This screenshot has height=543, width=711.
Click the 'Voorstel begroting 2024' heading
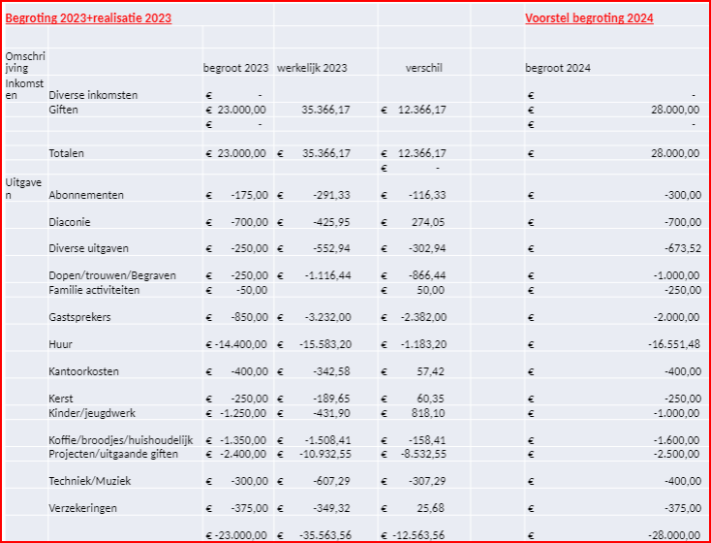coord(589,18)
